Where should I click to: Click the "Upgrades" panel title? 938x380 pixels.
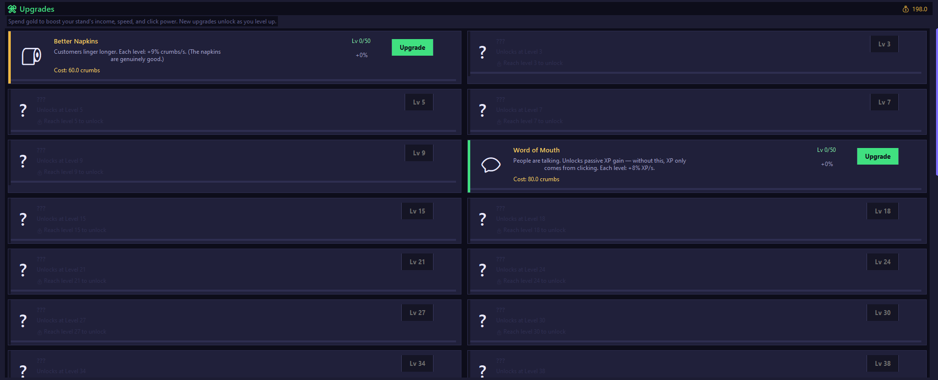[37, 9]
